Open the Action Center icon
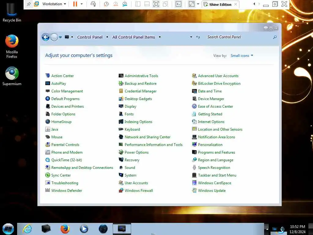Viewport: 313px width, 235px height. 47,76
